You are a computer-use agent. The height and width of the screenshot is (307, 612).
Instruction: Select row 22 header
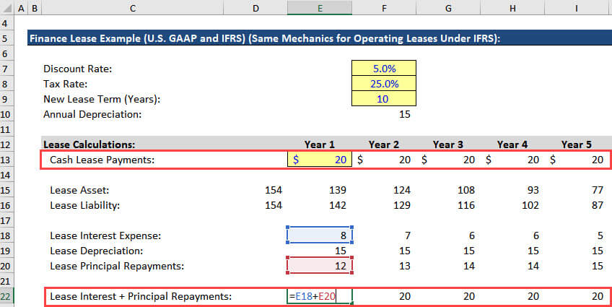click(6, 296)
